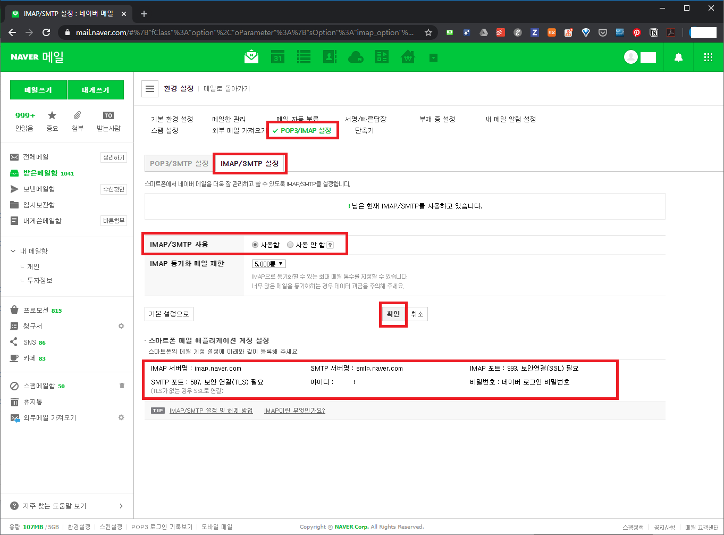This screenshot has height=535, width=724.
Task: Click the 메일쓰기 compose button
Action: (x=38, y=90)
